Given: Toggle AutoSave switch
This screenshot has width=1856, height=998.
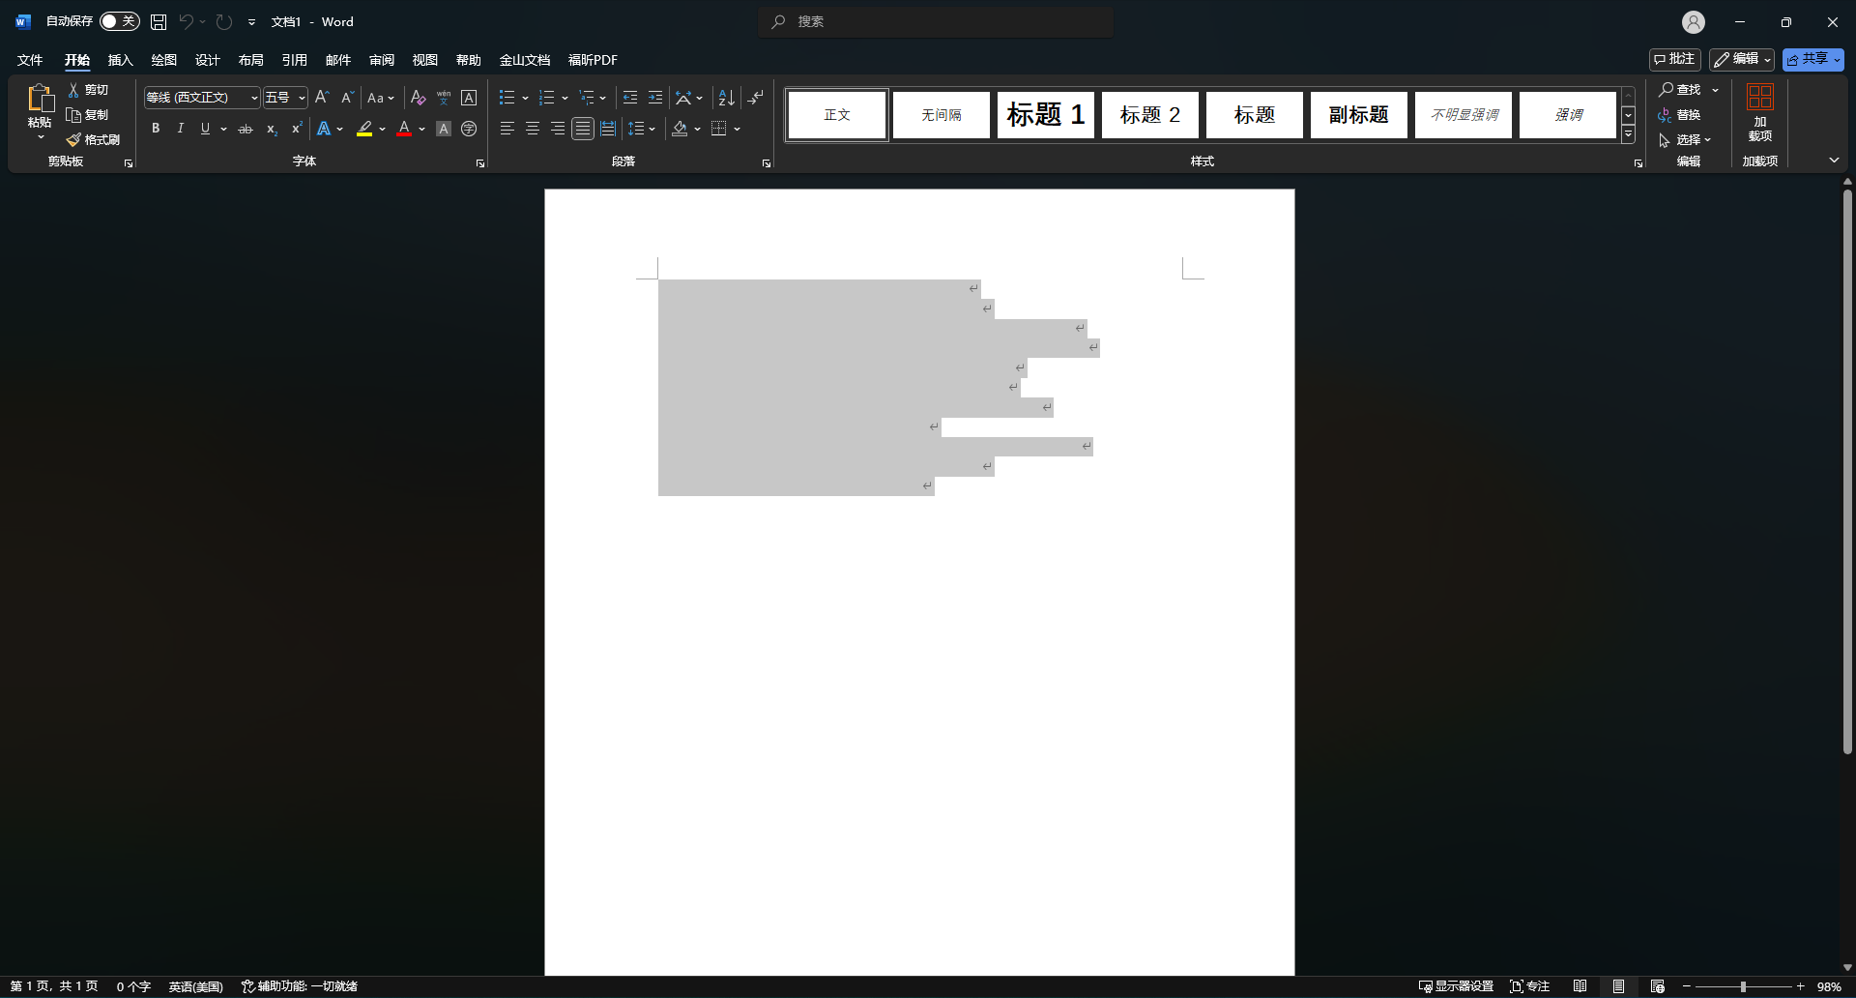Looking at the screenshot, I should point(120,21).
